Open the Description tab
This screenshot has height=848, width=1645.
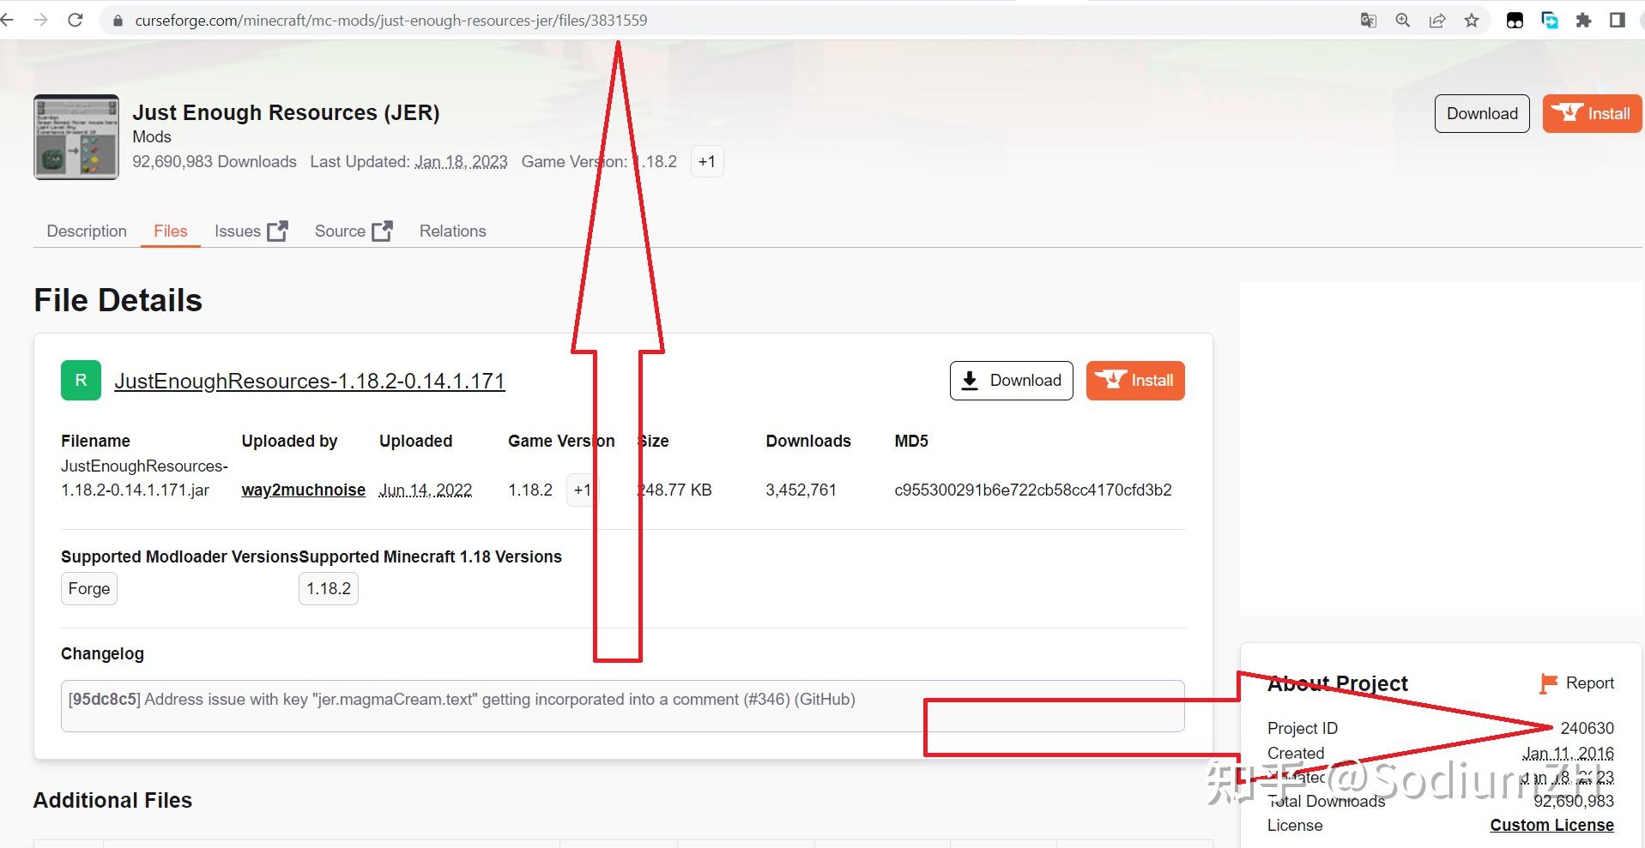(87, 231)
